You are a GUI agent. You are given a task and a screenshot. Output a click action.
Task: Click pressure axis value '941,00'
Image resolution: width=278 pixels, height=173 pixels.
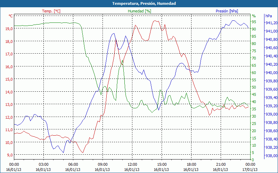click(271, 31)
